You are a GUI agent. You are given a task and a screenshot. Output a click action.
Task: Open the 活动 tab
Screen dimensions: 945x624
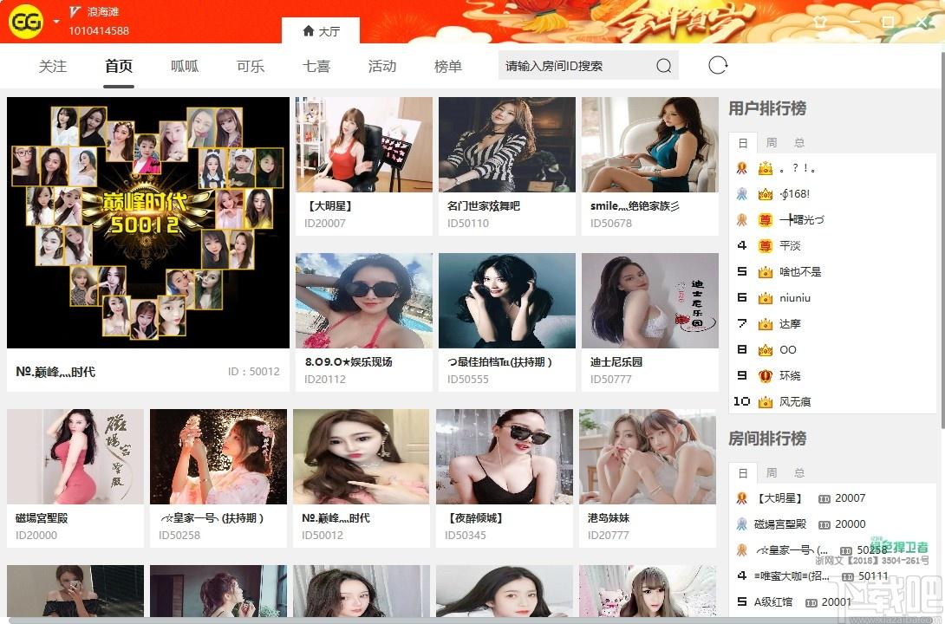click(382, 66)
